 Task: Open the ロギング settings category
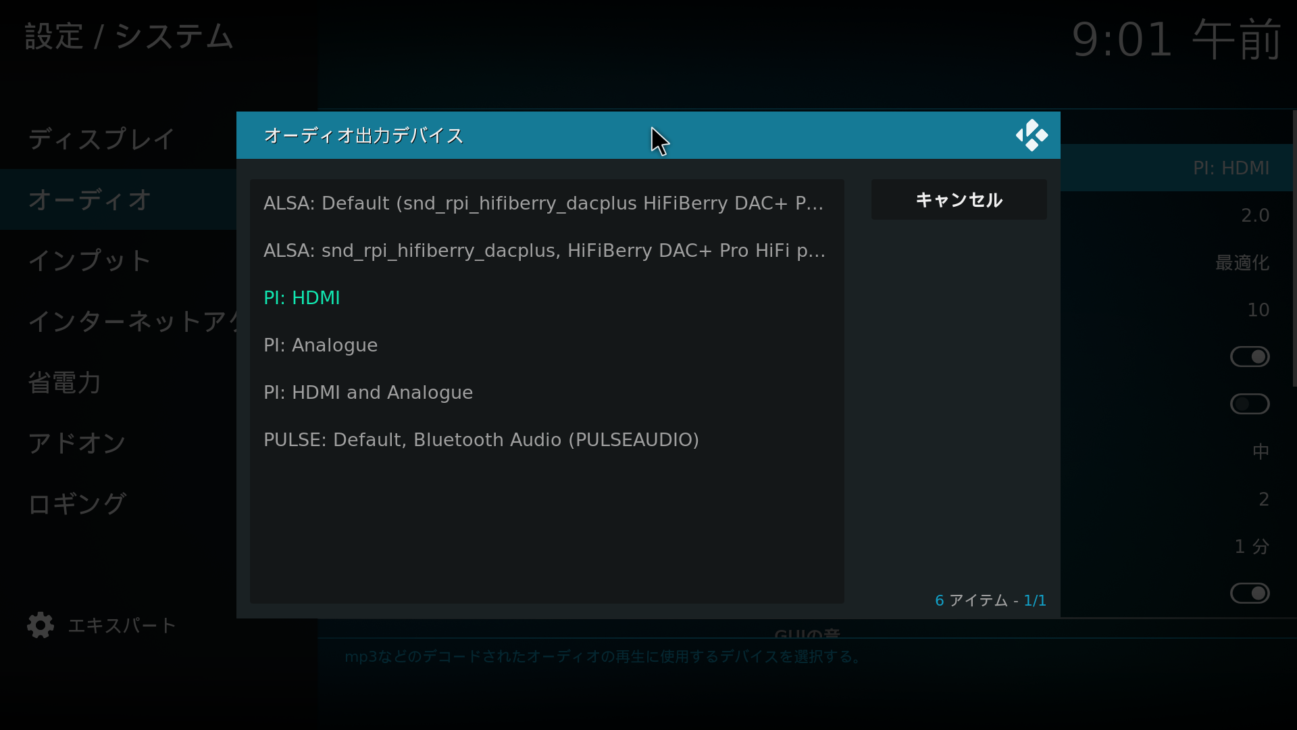(x=76, y=503)
